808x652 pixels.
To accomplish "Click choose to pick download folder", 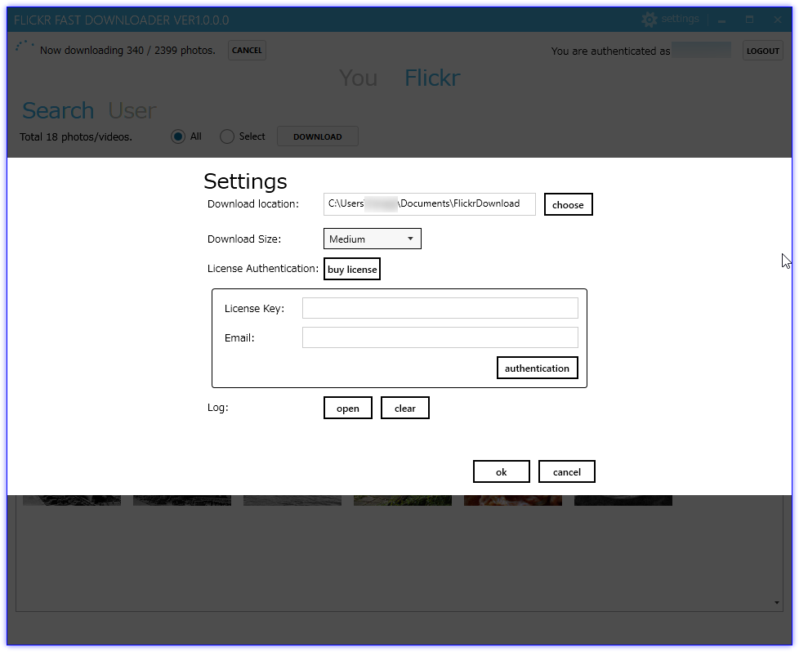I will (569, 204).
